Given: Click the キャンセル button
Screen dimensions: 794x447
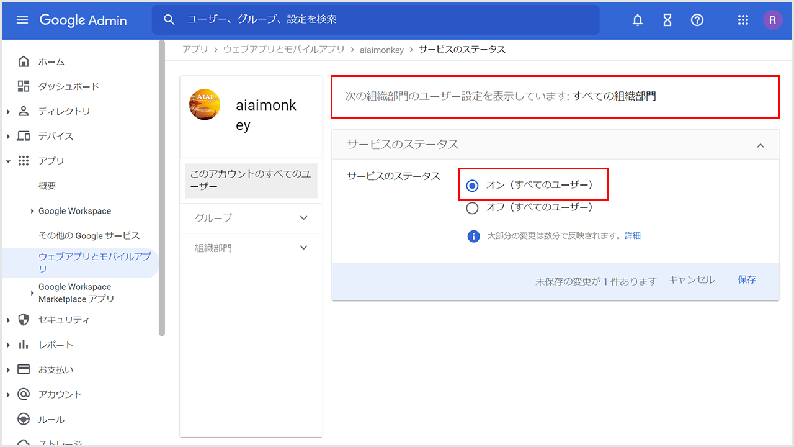Looking at the screenshot, I should [691, 280].
